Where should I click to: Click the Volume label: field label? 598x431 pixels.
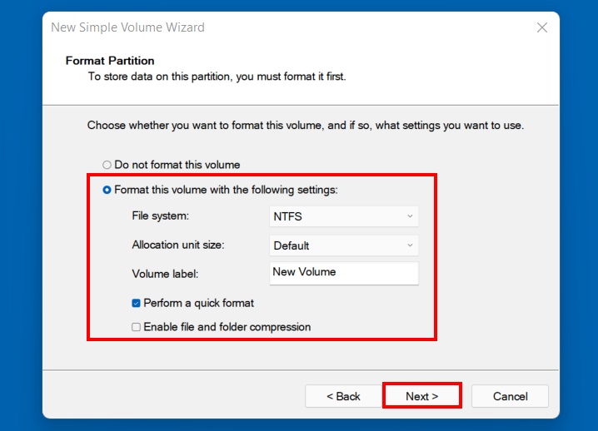coord(165,274)
